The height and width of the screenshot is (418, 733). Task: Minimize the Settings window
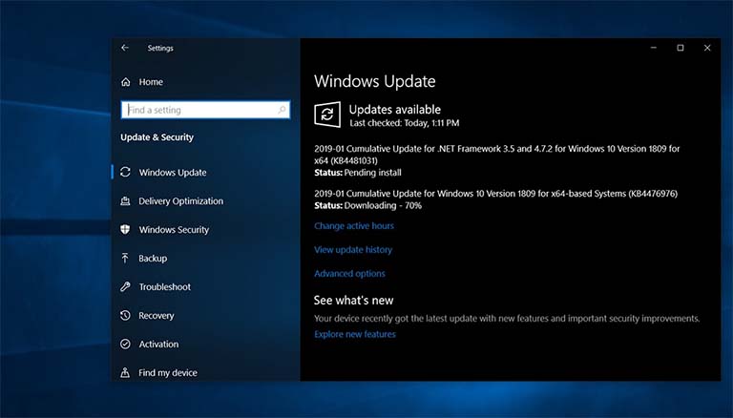click(x=654, y=48)
